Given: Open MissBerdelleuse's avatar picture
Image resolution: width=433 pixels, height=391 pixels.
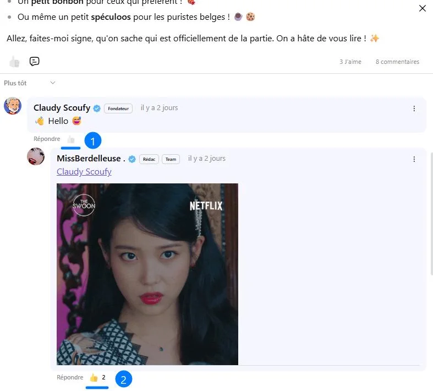Looking at the screenshot, I should click(x=36, y=156).
